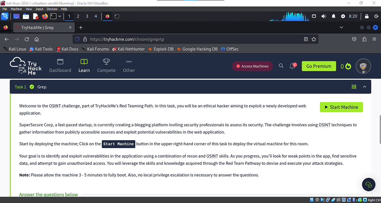
Task: Open notifications via the bell icon
Action: coord(292,66)
